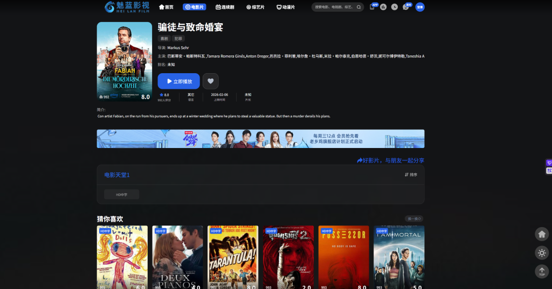Viewport: 552px width, 289px height.
Task: Open the red horror sequel poster with 2
Action: 288,257
